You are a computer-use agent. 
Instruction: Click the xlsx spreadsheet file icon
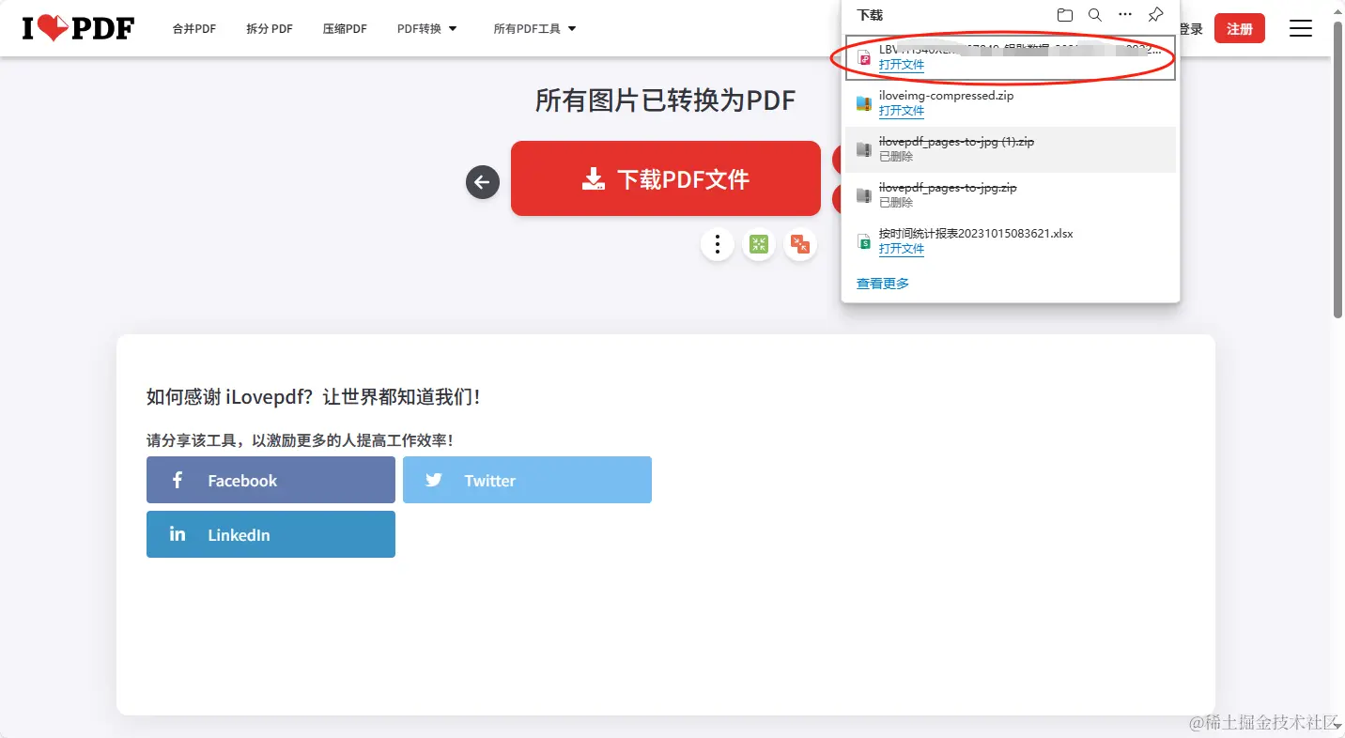[x=864, y=241]
